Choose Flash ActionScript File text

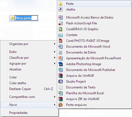click(x=81, y=23)
